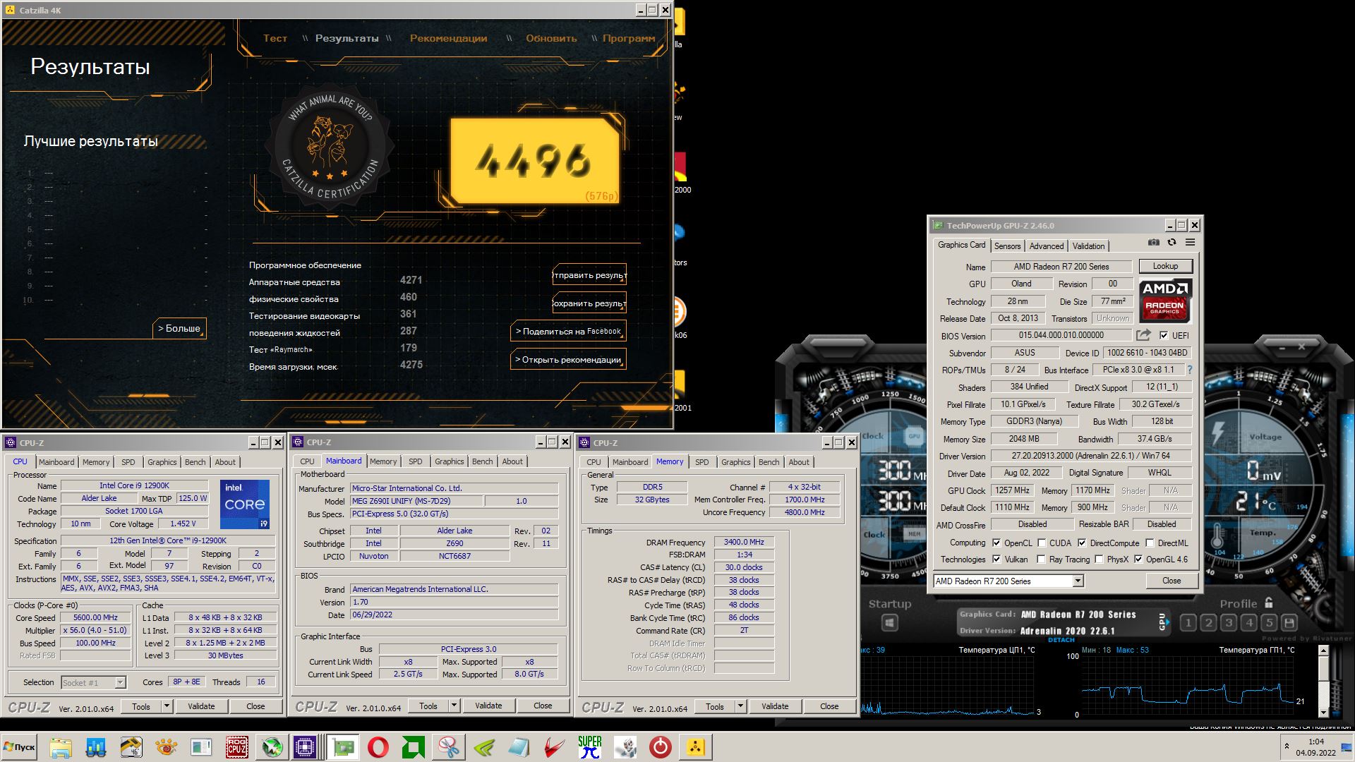Open Catzilla Обновить tab
The image size is (1355, 762).
pos(551,38)
